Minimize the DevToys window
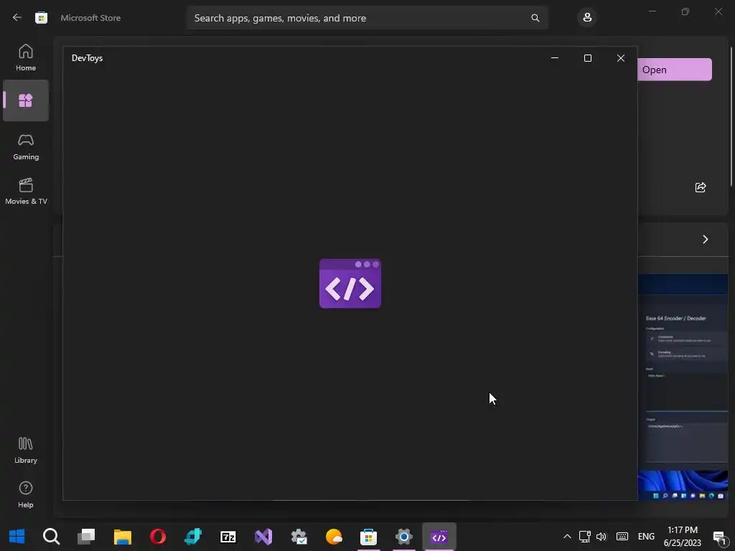 [x=555, y=58]
